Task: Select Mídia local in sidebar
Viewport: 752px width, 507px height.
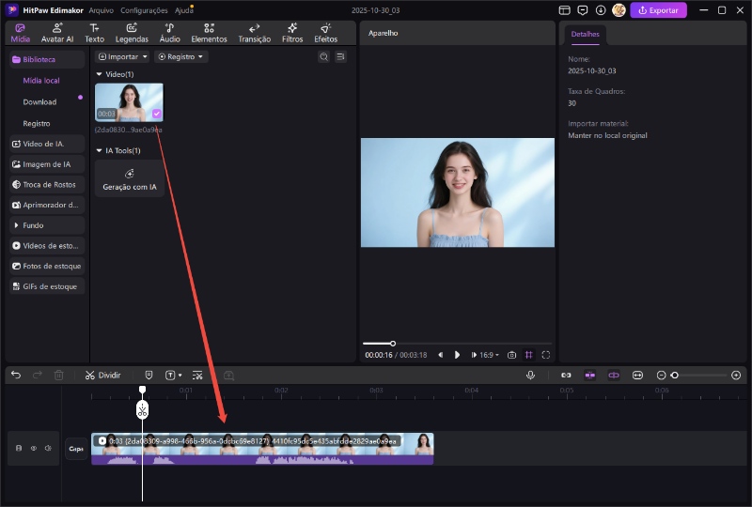Action: pos(41,81)
